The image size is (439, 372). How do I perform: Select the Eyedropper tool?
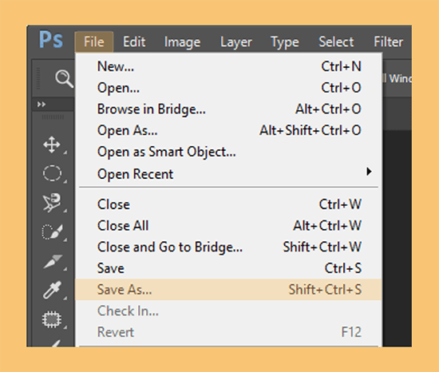(x=52, y=291)
